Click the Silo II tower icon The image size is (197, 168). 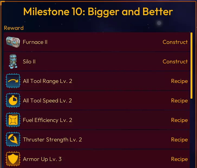[x=13, y=62]
